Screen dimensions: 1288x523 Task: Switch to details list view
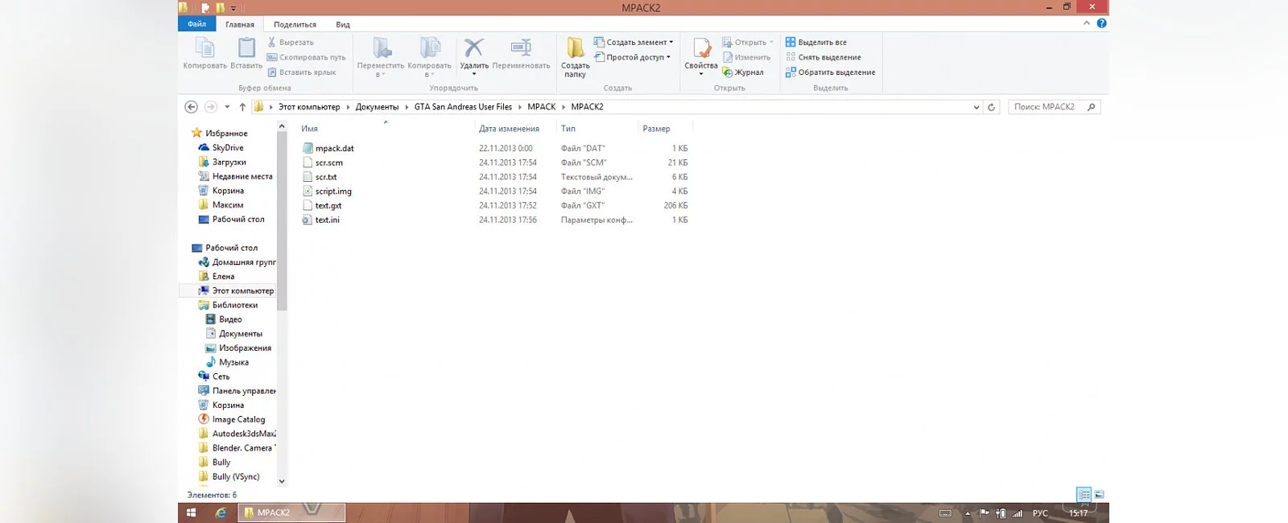click(x=1084, y=495)
